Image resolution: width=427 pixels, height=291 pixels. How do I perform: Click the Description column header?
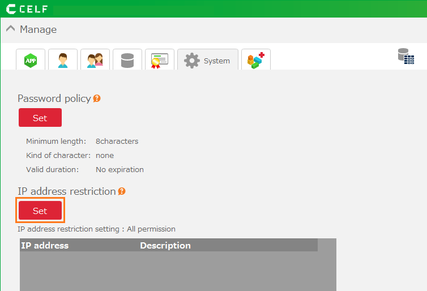165,245
